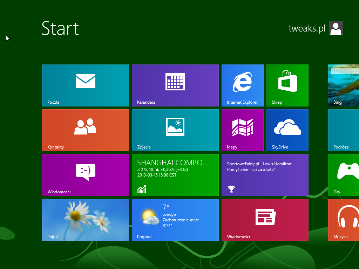
Task: Open the Kalendarz calendar tile
Action: tap(175, 85)
